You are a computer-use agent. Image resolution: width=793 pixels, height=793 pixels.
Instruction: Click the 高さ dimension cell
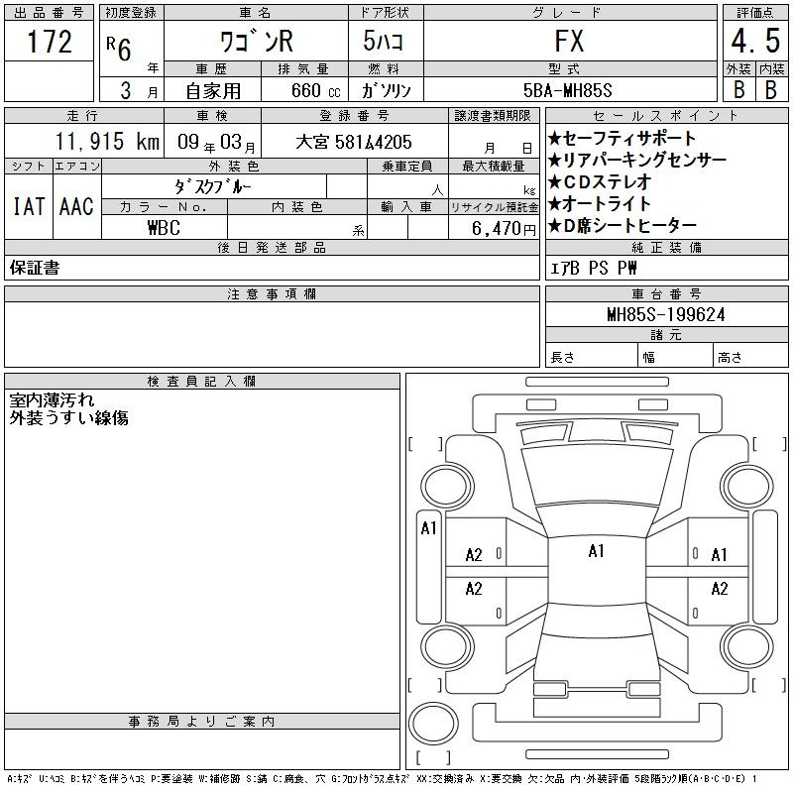[x=750, y=355]
